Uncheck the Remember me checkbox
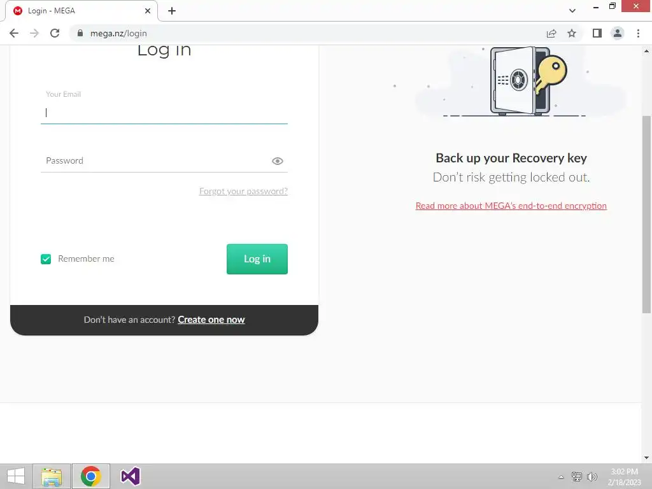 click(x=46, y=259)
